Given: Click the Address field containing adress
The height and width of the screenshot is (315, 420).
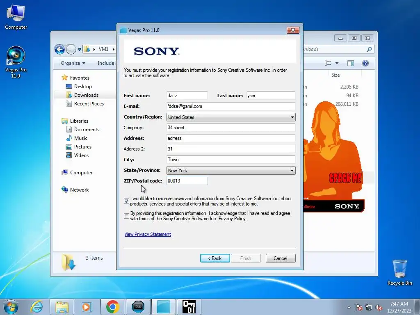Looking at the screenshot, I should (x=231, y=138).
